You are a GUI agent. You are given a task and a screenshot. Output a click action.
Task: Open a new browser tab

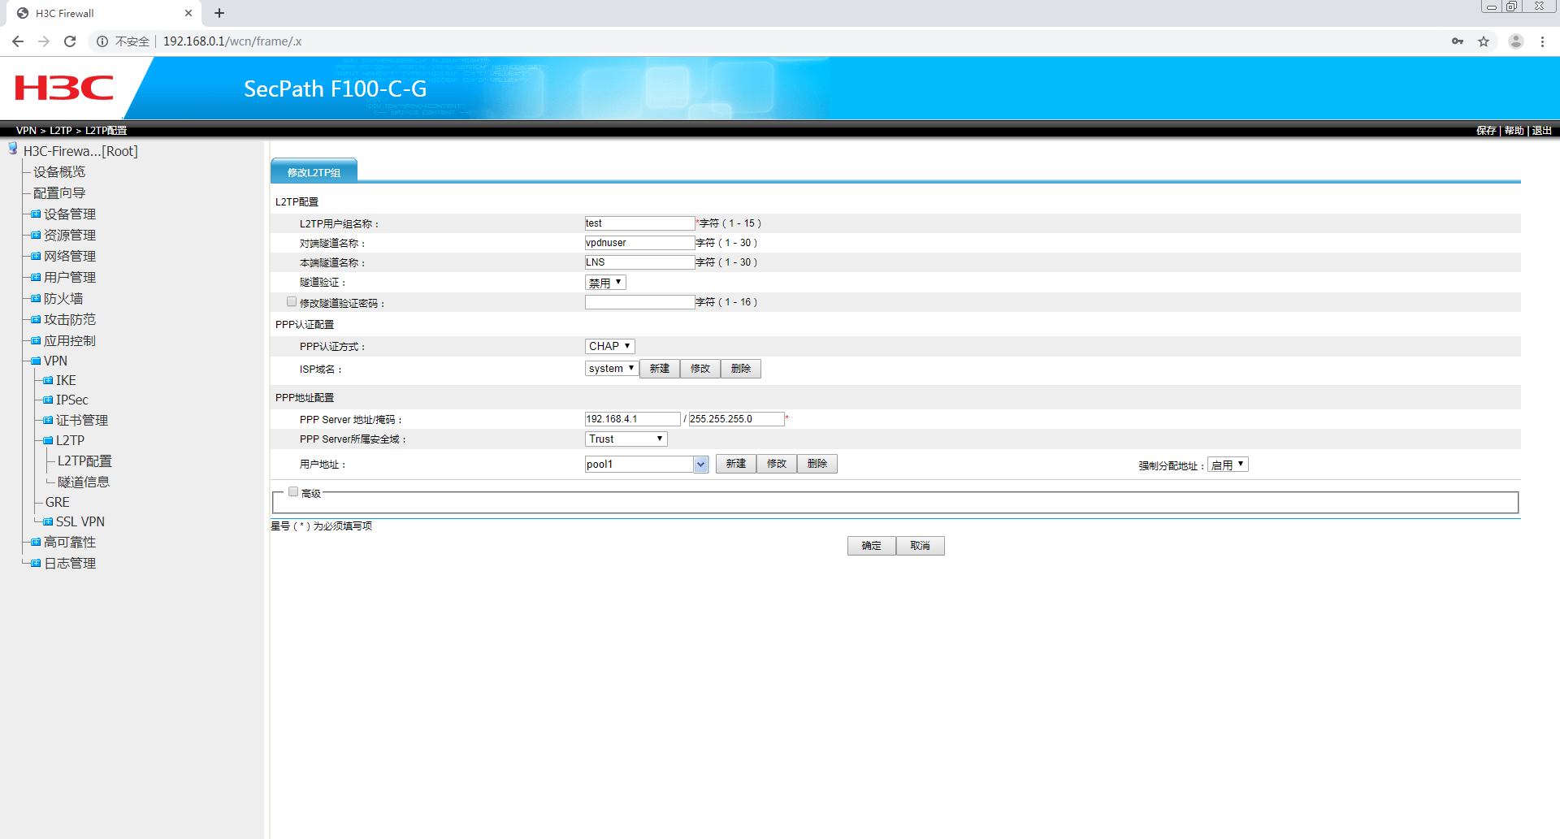tap(219, 13)
